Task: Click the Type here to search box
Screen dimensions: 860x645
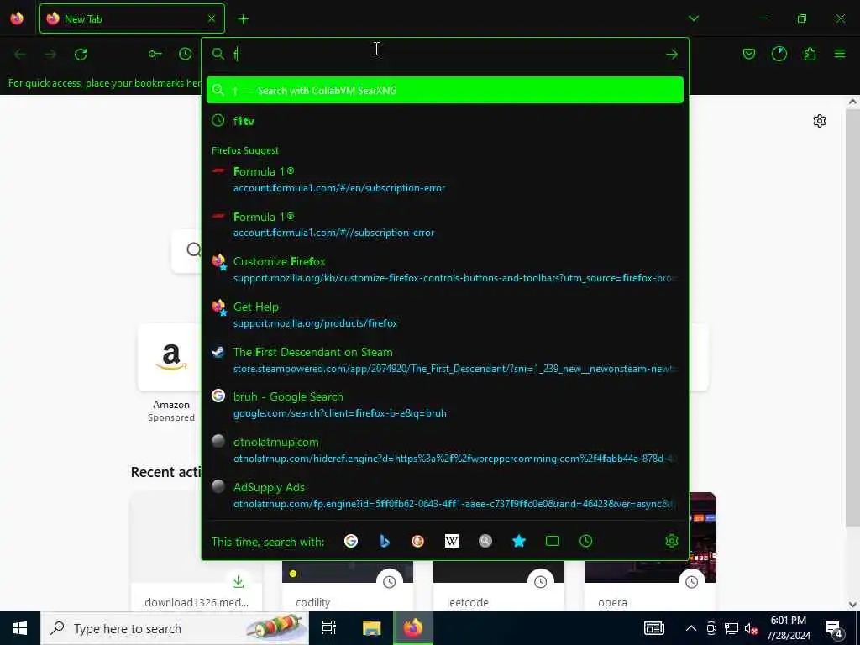Action: tap(175, 628)
